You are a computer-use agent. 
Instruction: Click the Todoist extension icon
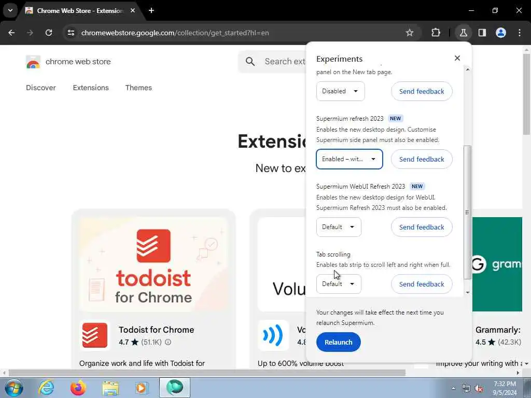(x=95, y=335)
